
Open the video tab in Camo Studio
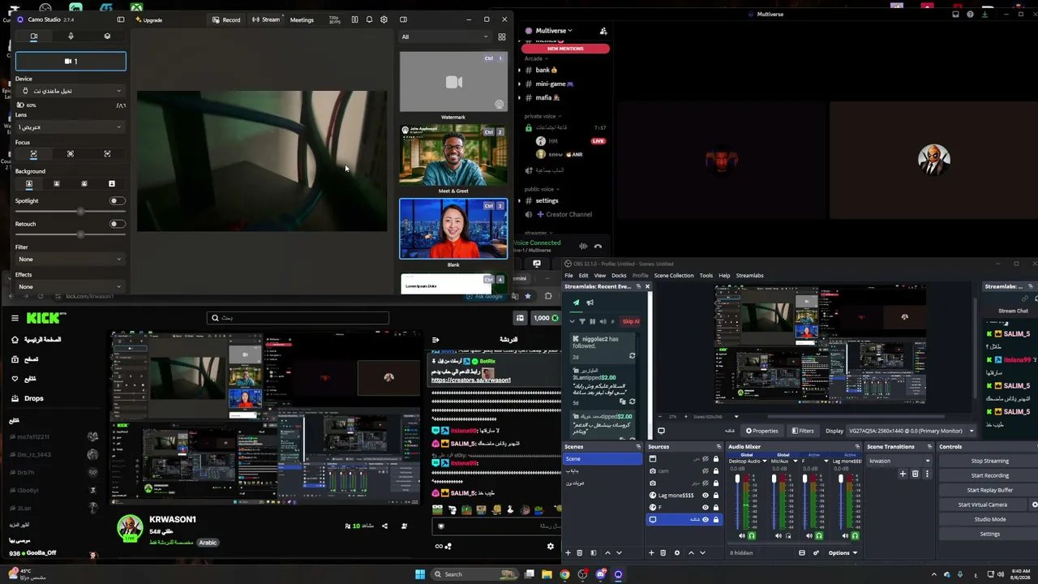[x=33, y=36]
